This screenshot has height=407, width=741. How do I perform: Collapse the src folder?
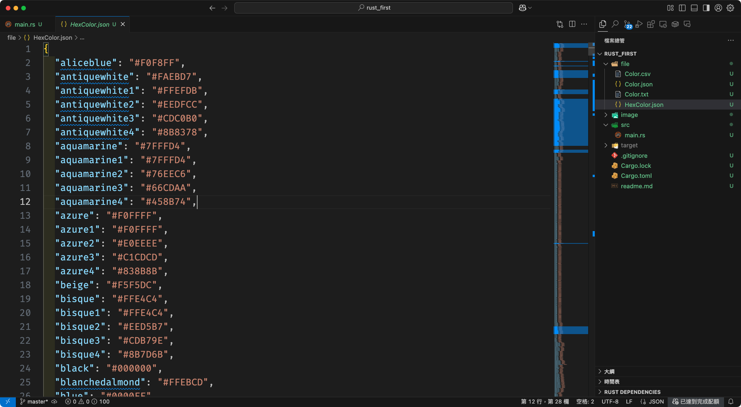coord(606,125)
